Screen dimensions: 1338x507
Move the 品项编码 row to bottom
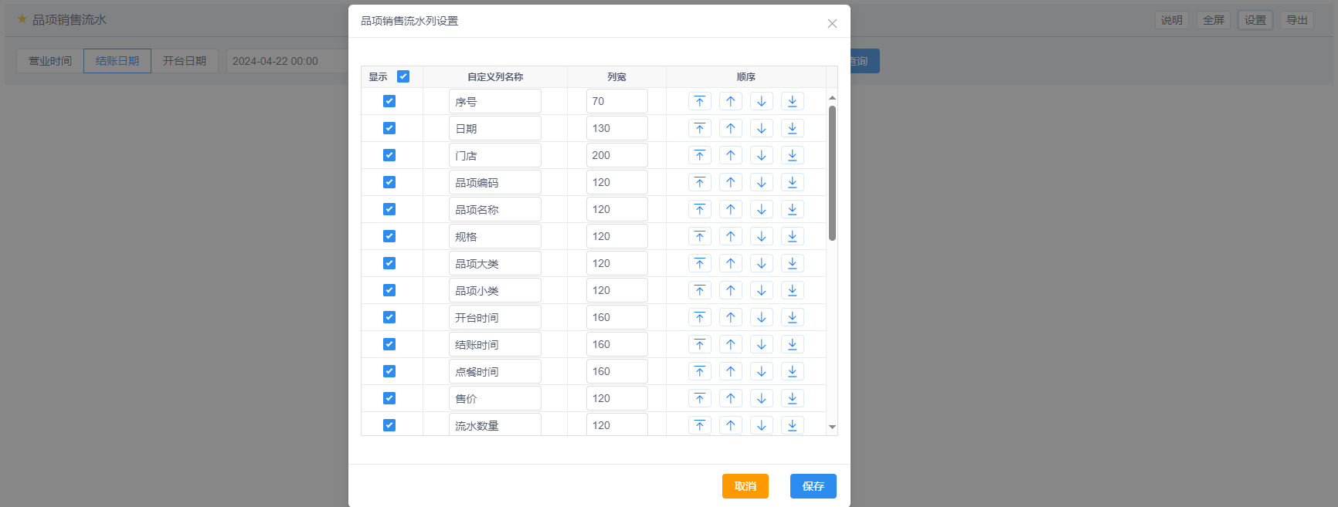click(x=793, y=182)
